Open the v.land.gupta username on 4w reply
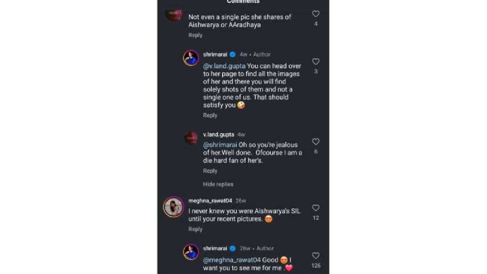 coord(218,135)
